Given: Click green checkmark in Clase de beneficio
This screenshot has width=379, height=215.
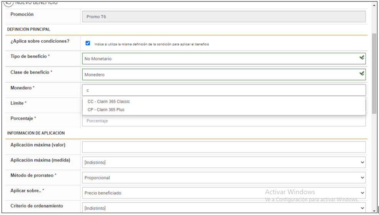Looking at the screenshot, I should click(x=361, y=73).
